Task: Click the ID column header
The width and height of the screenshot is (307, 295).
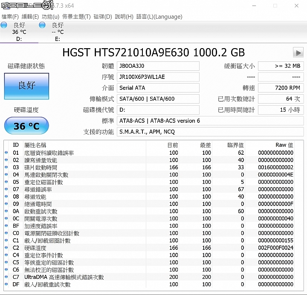Action: coord(16,145)
